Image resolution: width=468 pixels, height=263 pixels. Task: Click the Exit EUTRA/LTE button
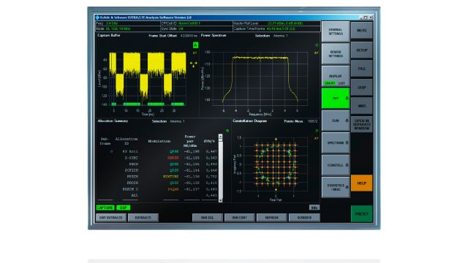pyautogui.click(x=111, y=218)
